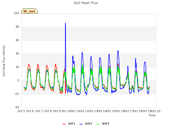
Task: Click the blue SHF2 legend marker
Action: [81, 124]
